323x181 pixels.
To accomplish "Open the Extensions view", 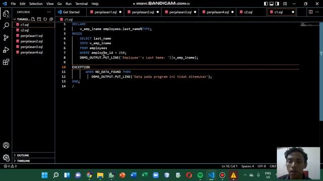I will [6, 62].
